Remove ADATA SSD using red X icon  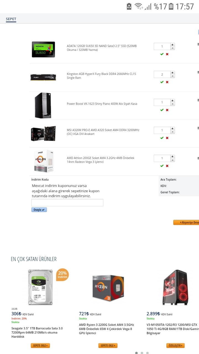[x=167, y=54]
